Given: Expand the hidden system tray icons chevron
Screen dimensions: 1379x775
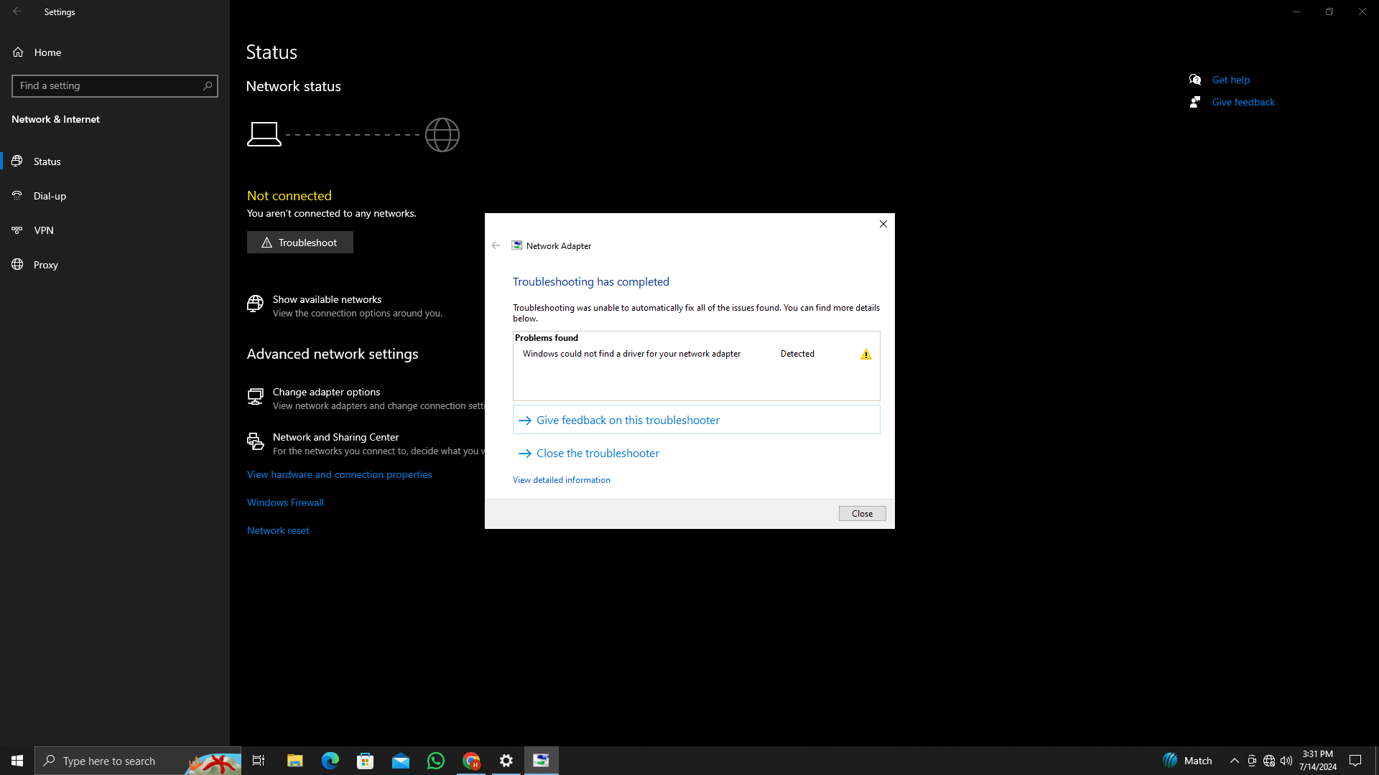Looking at the screenshot, I should pyautogui.click(x=1234, y=761).
